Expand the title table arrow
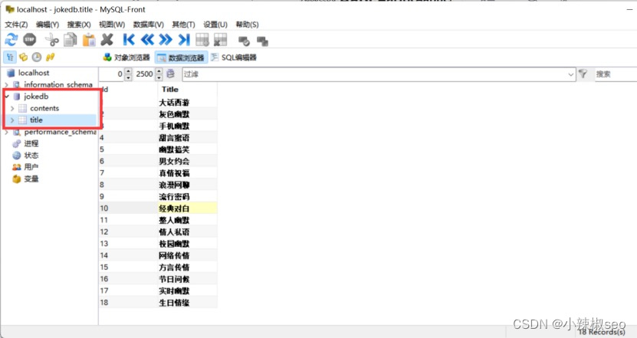This screenshot has height=338, width=637. [x=12, y=120]
